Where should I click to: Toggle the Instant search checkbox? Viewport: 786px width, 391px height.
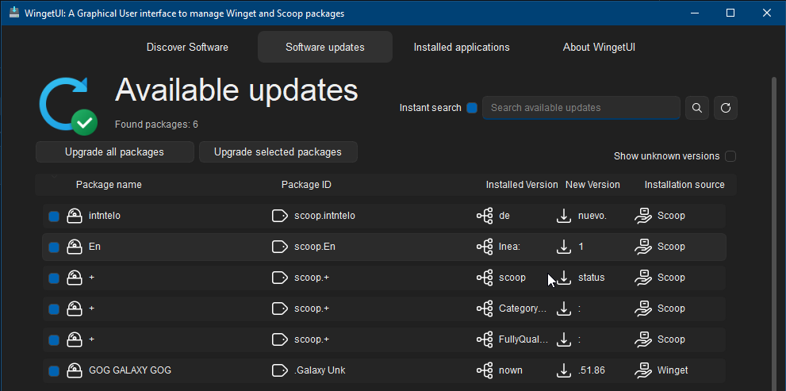(472, 108)
